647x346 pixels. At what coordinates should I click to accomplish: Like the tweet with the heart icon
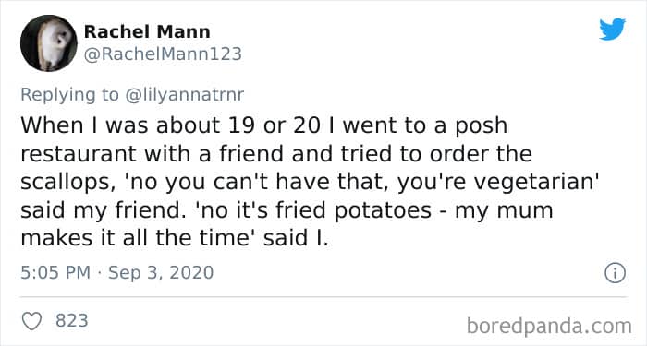[31, 321]
